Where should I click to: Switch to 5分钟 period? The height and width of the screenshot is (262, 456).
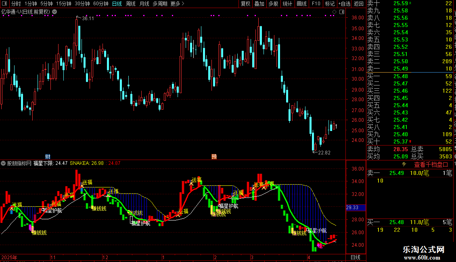click(x=46, y=4)
